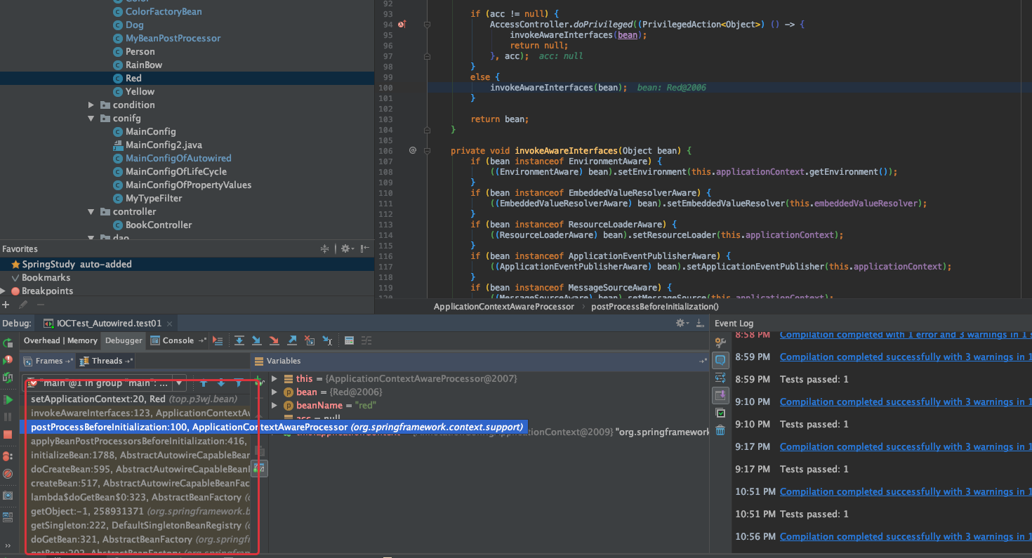
Task: Click the Step Out icon
Action: tap(292, 340)
